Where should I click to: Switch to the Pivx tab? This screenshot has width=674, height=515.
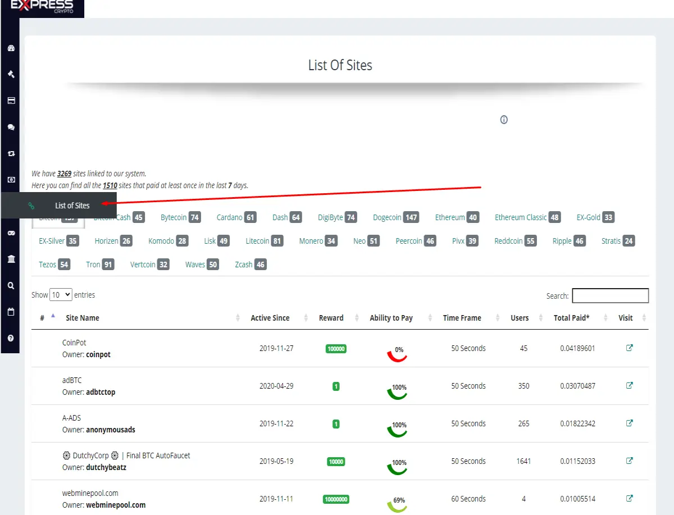pyautogui.click(x=464, y=241)
